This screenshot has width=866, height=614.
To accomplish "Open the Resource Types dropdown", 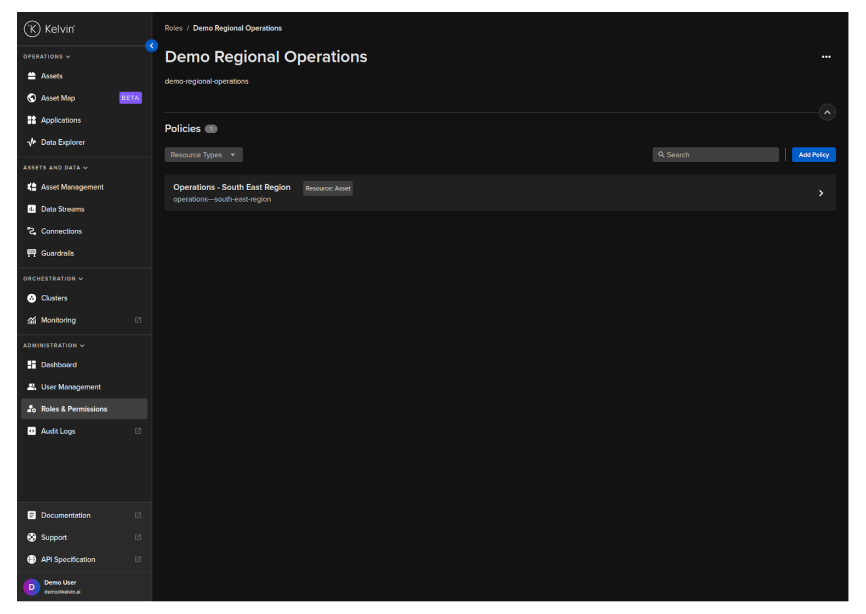I will click(x=203, y=155).
